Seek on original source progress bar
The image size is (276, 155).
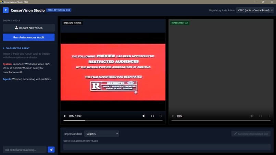pos(113,120)
